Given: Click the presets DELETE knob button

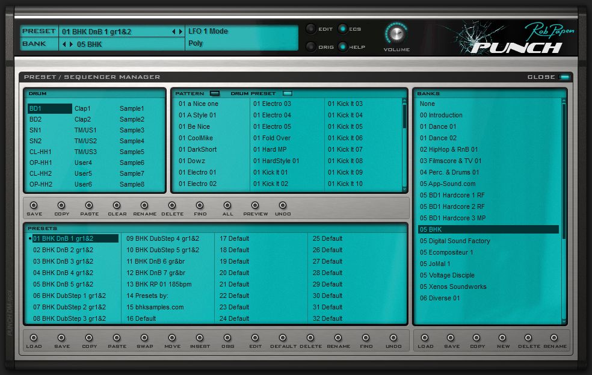Looking at the screenshot, I should coord(310,338).
